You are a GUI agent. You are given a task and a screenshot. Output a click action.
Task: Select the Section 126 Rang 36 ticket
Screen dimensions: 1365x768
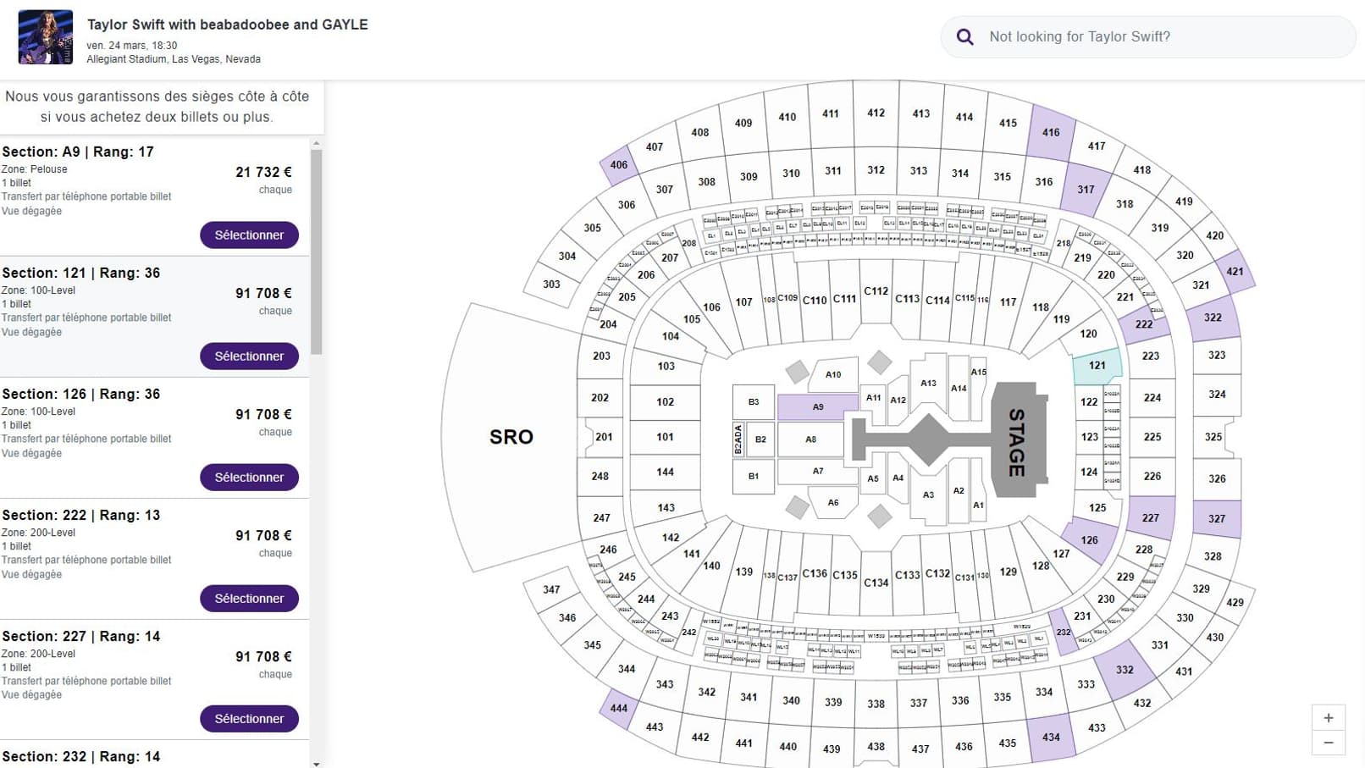(x=249, y=477)
